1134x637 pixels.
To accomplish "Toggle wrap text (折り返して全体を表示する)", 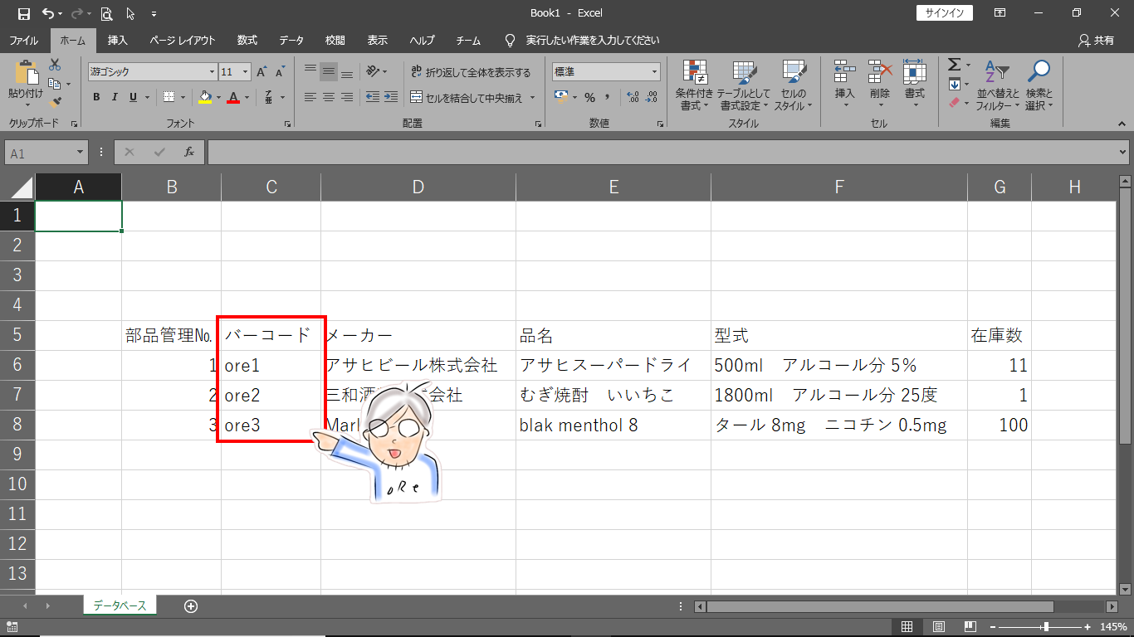I will [471, 72].
